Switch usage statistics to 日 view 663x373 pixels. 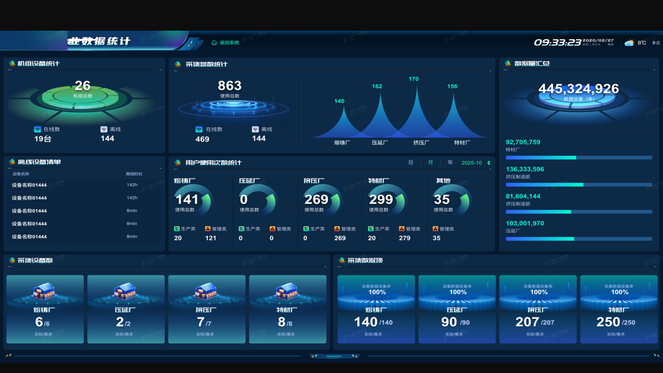(x=411, y=162)
